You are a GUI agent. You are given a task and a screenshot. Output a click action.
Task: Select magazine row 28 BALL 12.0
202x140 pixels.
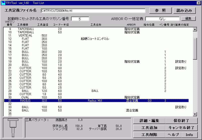96,91
